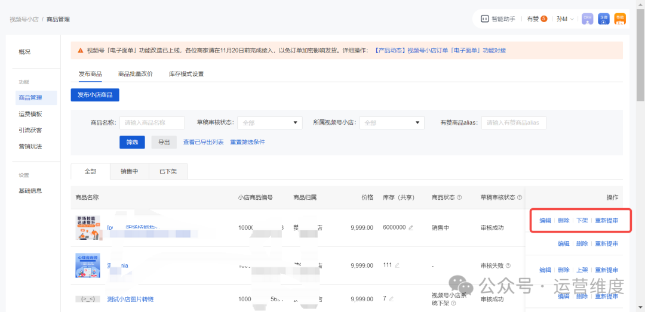
Task: Select the 销售中 list tab
Action: point(129,171)
